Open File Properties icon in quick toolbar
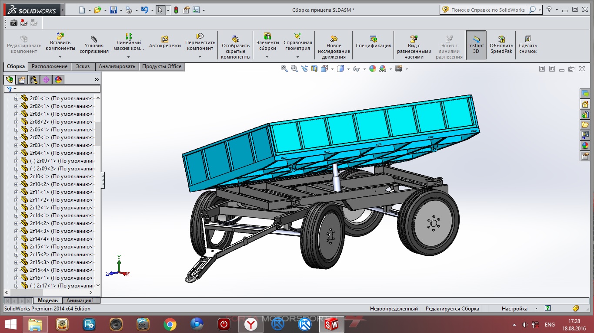Image resolution: width=594 pixels, height=333 pixels. pyautogui.click(x=186, y=10)
